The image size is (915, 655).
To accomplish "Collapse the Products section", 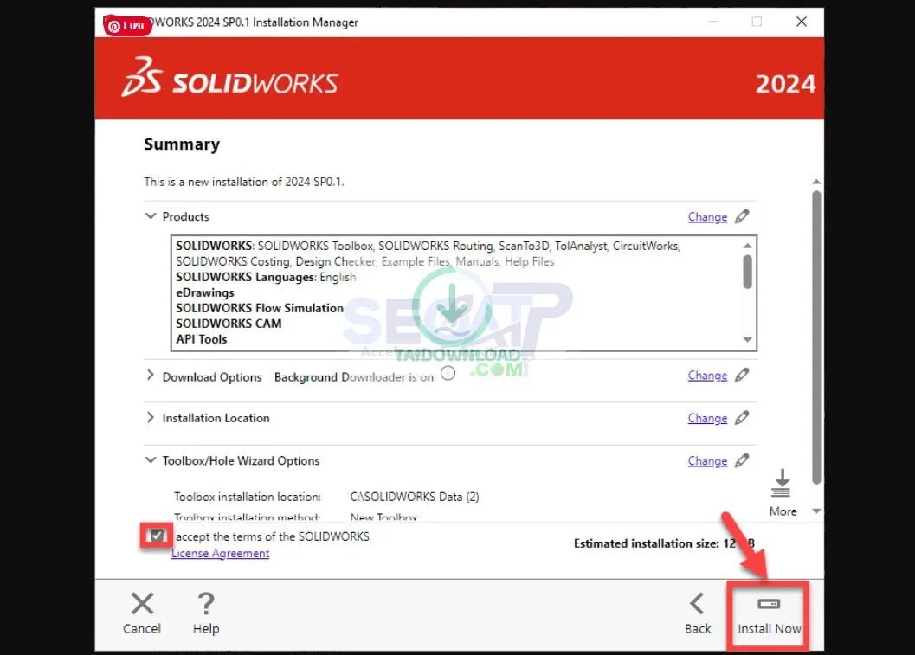I will coord(151,216).
